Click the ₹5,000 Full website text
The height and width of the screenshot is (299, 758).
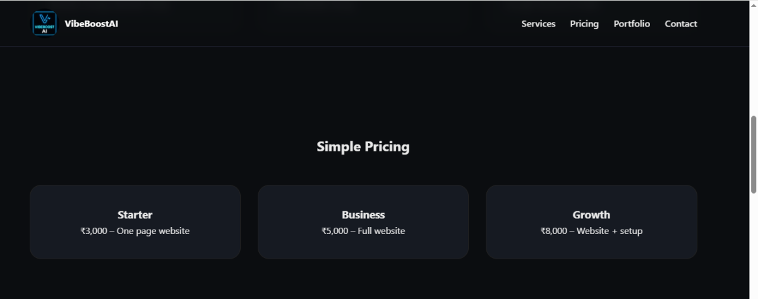[x=363, y=231]
